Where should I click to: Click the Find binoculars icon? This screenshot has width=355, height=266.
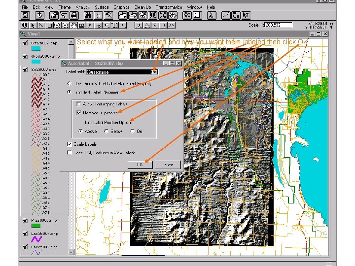pyautogui.click(x=89, y=15)
